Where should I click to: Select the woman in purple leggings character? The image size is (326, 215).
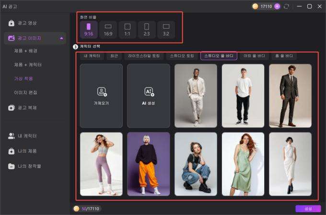click(x=101, y=164)
